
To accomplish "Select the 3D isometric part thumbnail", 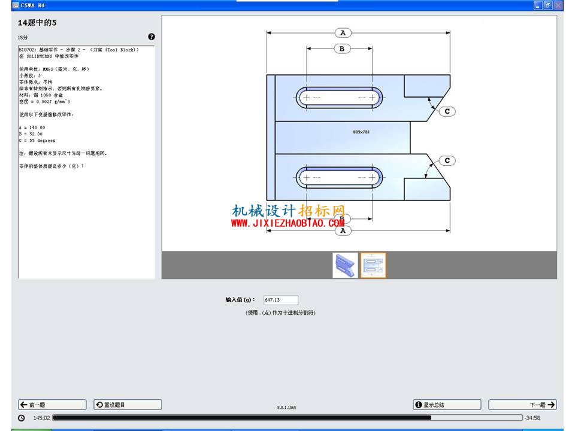I will point(345,265).
